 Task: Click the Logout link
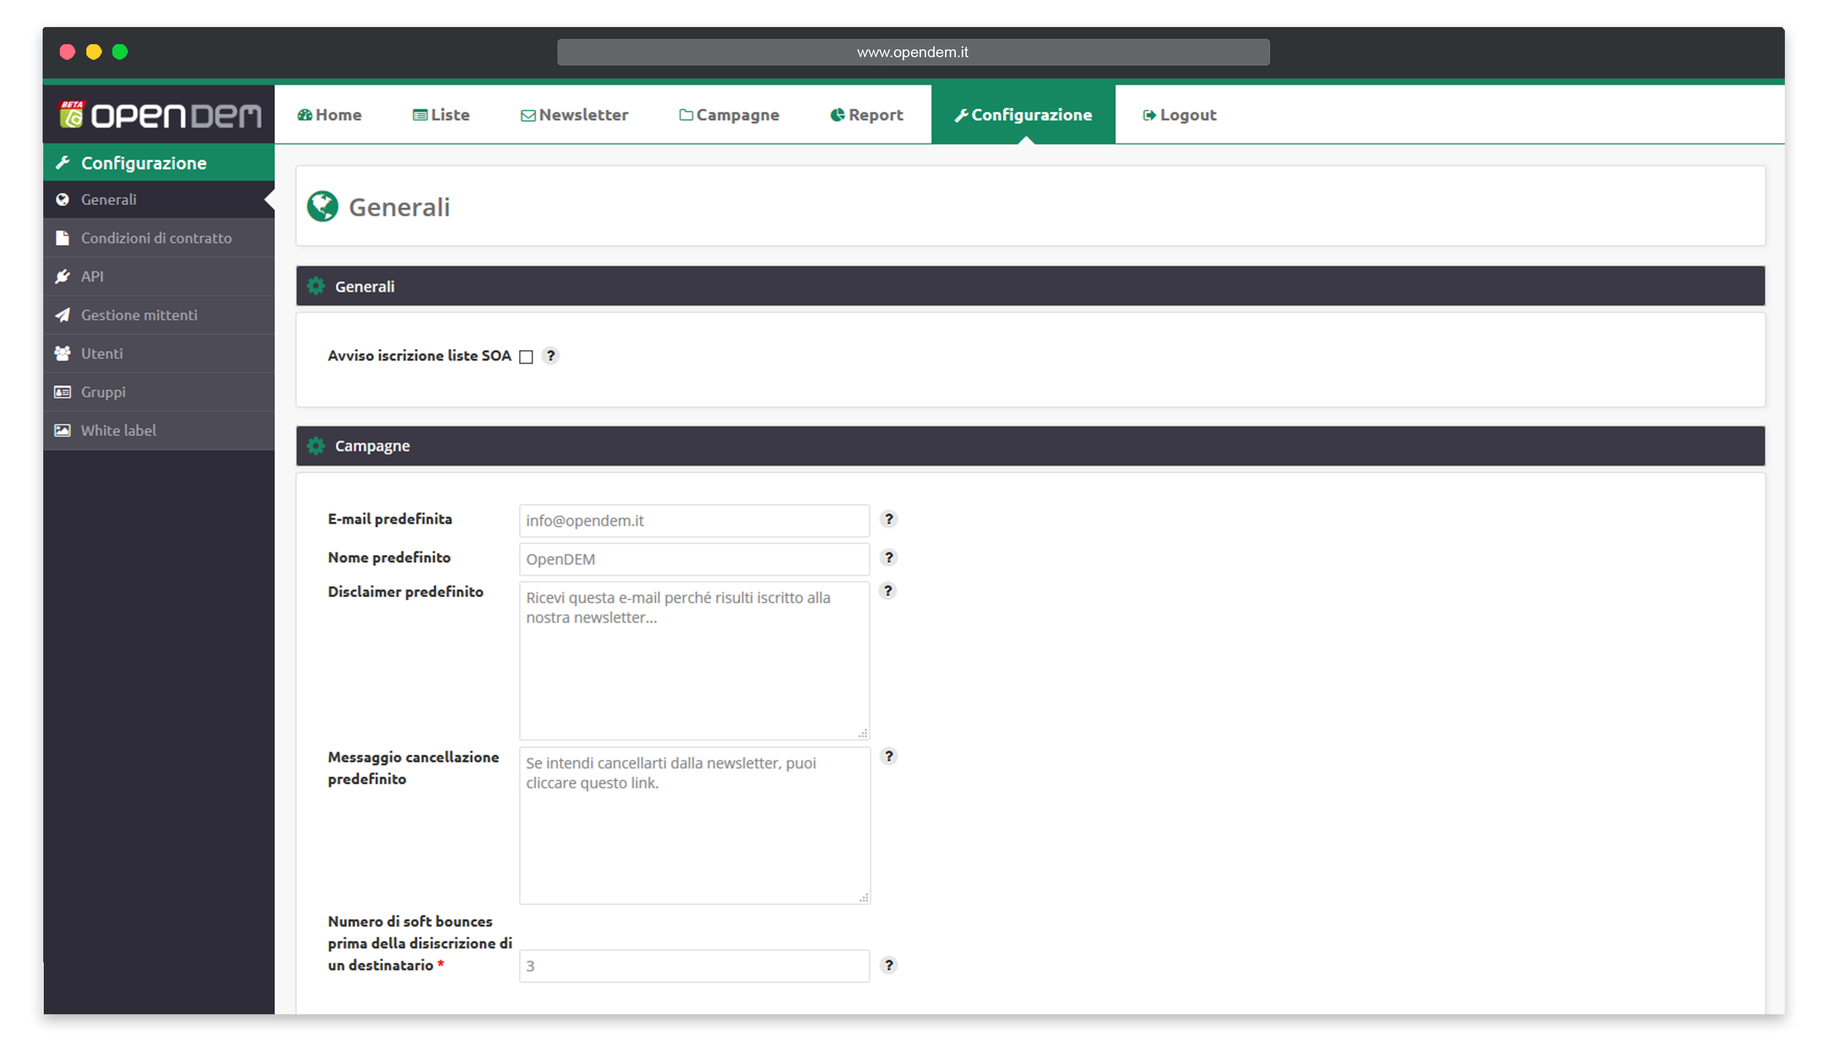click(1180, 115)
